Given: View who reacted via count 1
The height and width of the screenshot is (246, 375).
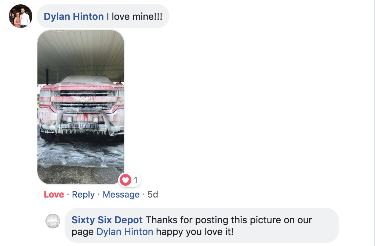Looking at the screenshot, I should point(136,180).
